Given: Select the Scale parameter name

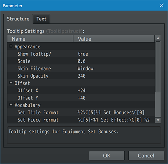Looking at the screenshot, I should point(24,61).
